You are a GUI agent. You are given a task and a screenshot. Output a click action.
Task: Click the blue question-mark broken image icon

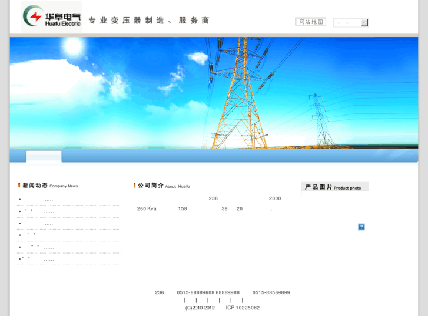[361, 227]
